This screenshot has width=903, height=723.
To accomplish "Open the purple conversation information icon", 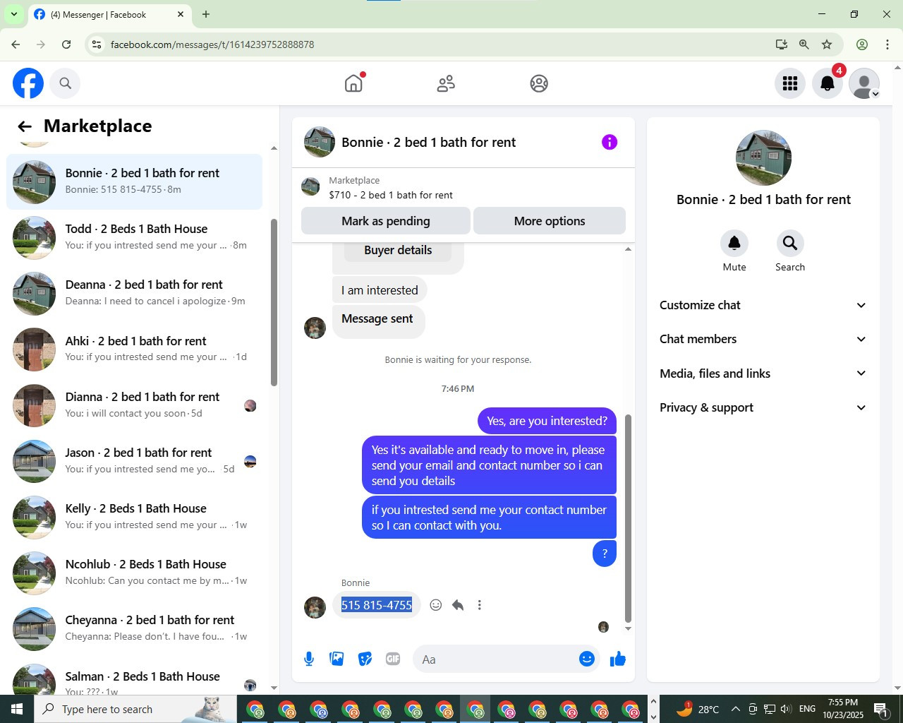I will pyautogui.click(x=610, y=142).
